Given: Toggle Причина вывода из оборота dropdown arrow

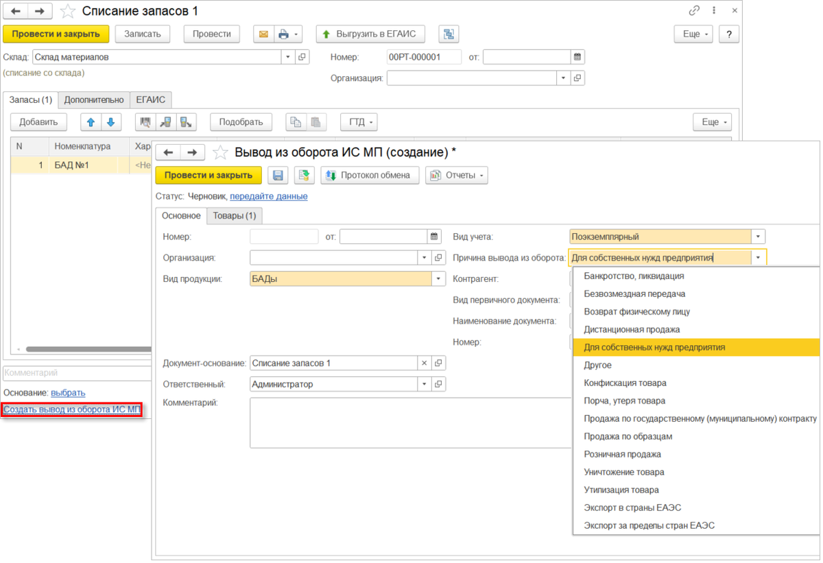Looking at the screenshot, I should tap(759, 258).
